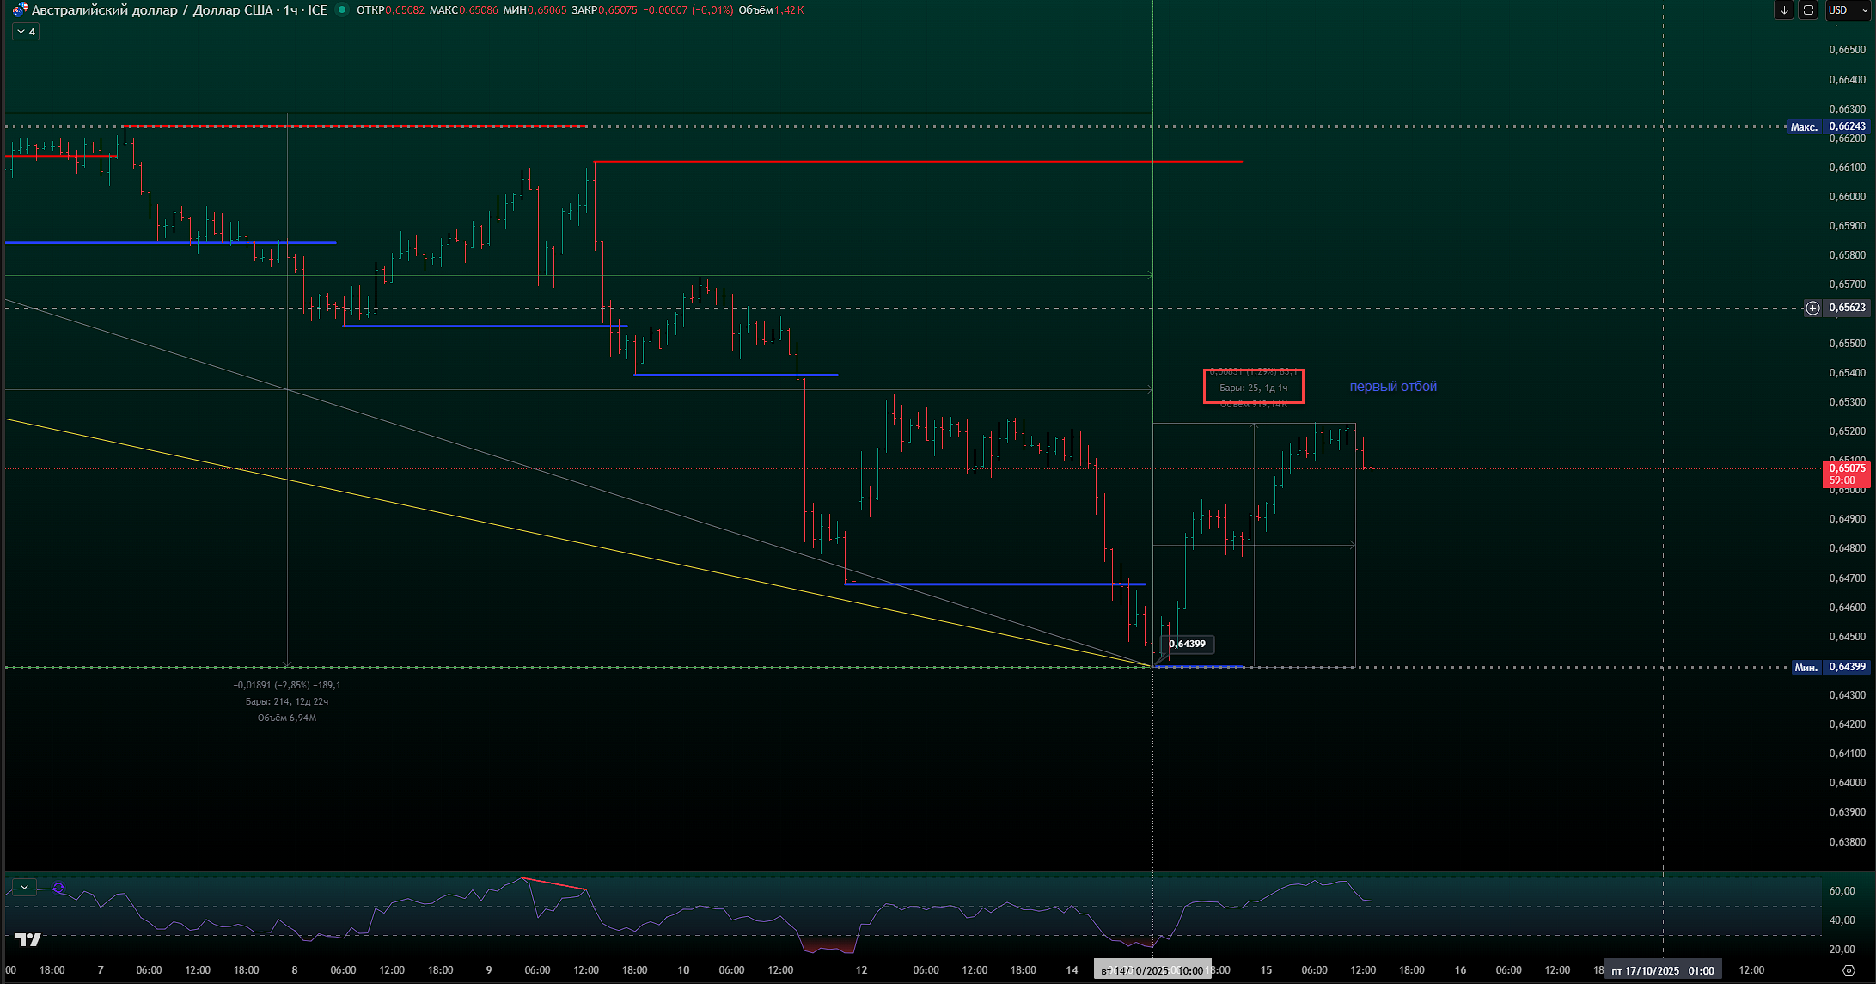Click the Australian dollar flag symbol icon
The height and width of the screenshot is (984, 1876).
click(19, 10)
